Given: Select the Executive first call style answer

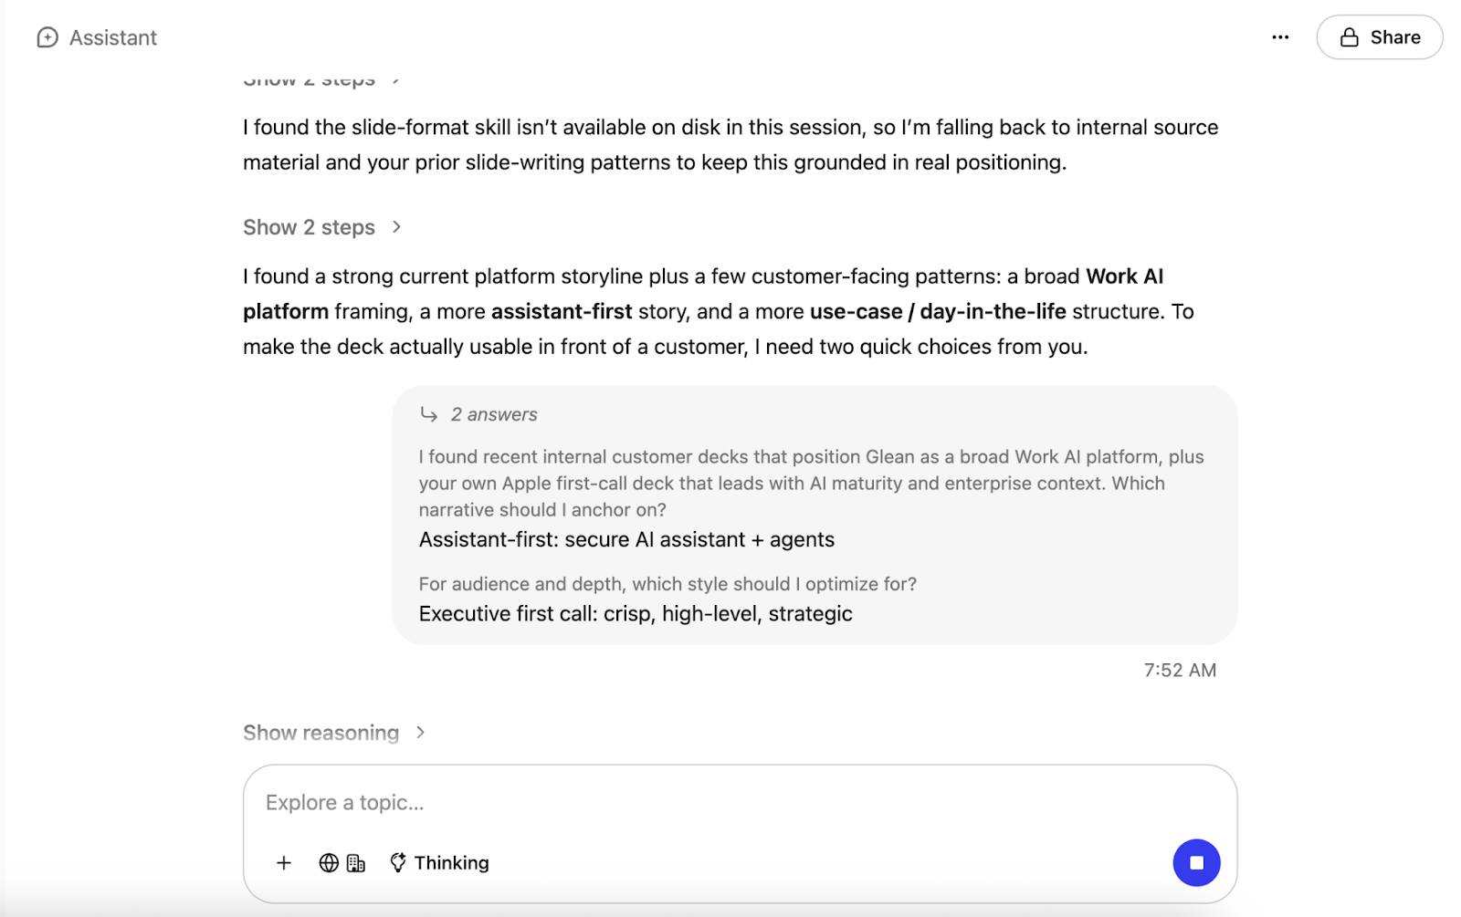Looking at the screenshot, I should coord(635,614).
